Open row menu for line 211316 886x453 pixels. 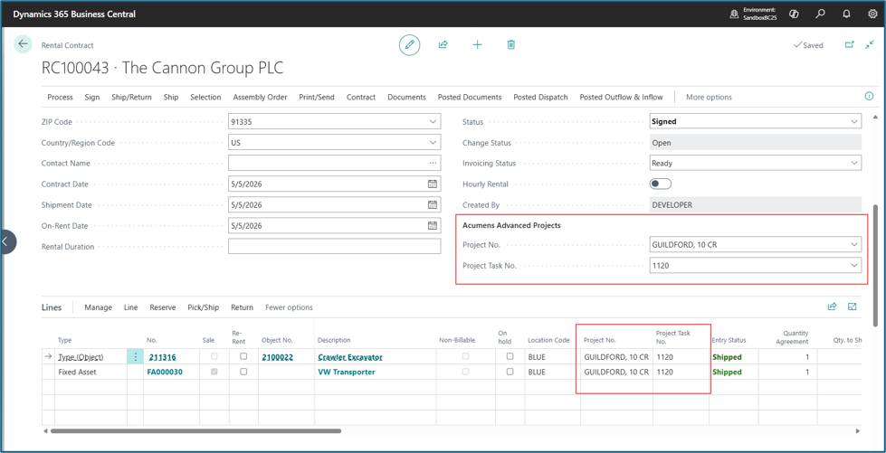point(135,357)
